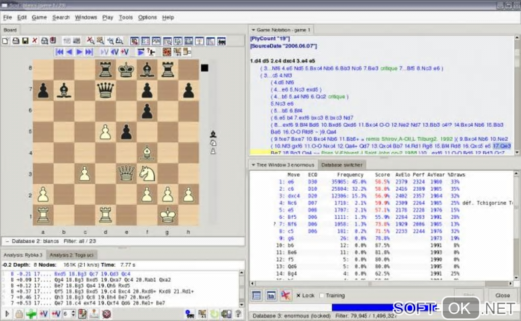Jump to start of game
This screenshot has height=321, width=521.
(59, 52)
